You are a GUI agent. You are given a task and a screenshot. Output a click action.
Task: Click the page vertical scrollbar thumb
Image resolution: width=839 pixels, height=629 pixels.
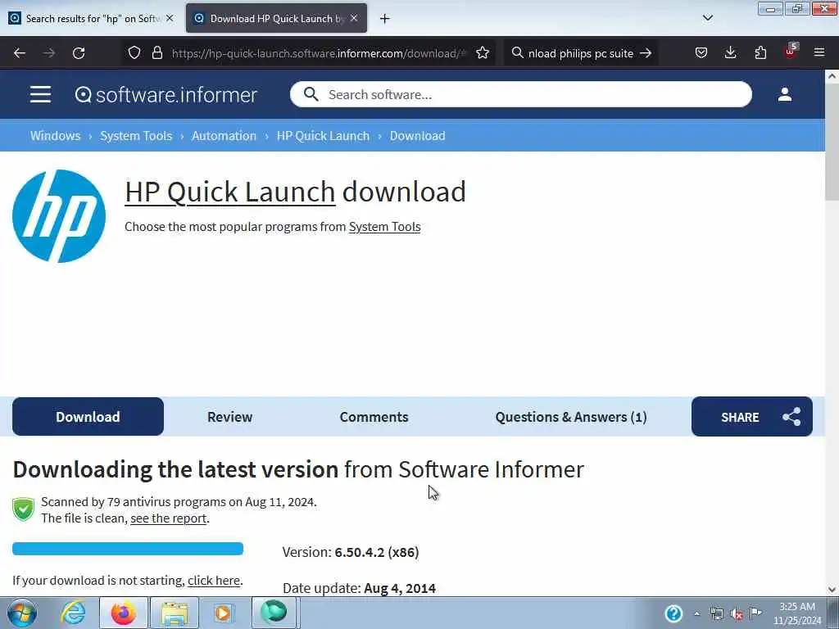pos(832,142)
